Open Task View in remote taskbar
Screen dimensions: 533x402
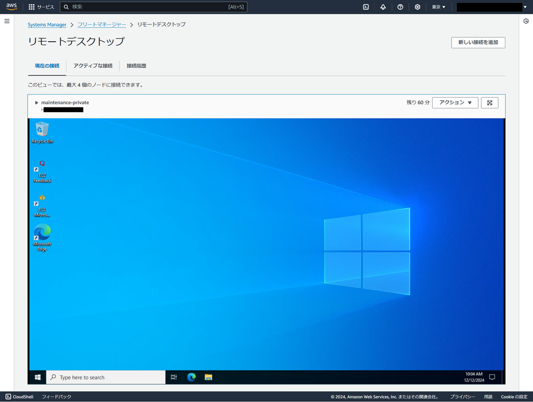173,377
